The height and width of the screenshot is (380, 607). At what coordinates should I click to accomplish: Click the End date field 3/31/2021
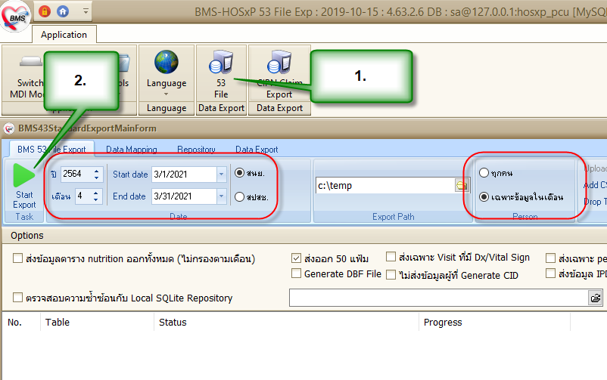click(x=183, y=196)
